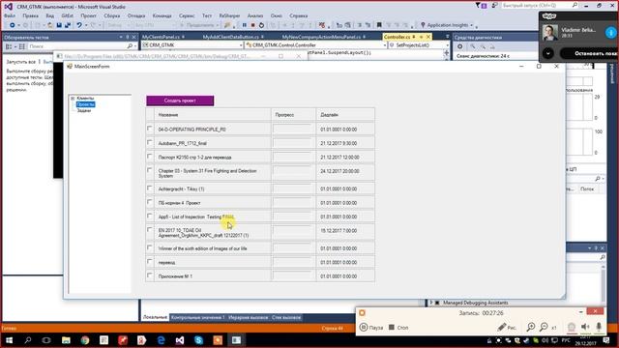619x348 pixels.
Task: Click the Поиск field in the test explorer
Action: (x=77, y=46)
